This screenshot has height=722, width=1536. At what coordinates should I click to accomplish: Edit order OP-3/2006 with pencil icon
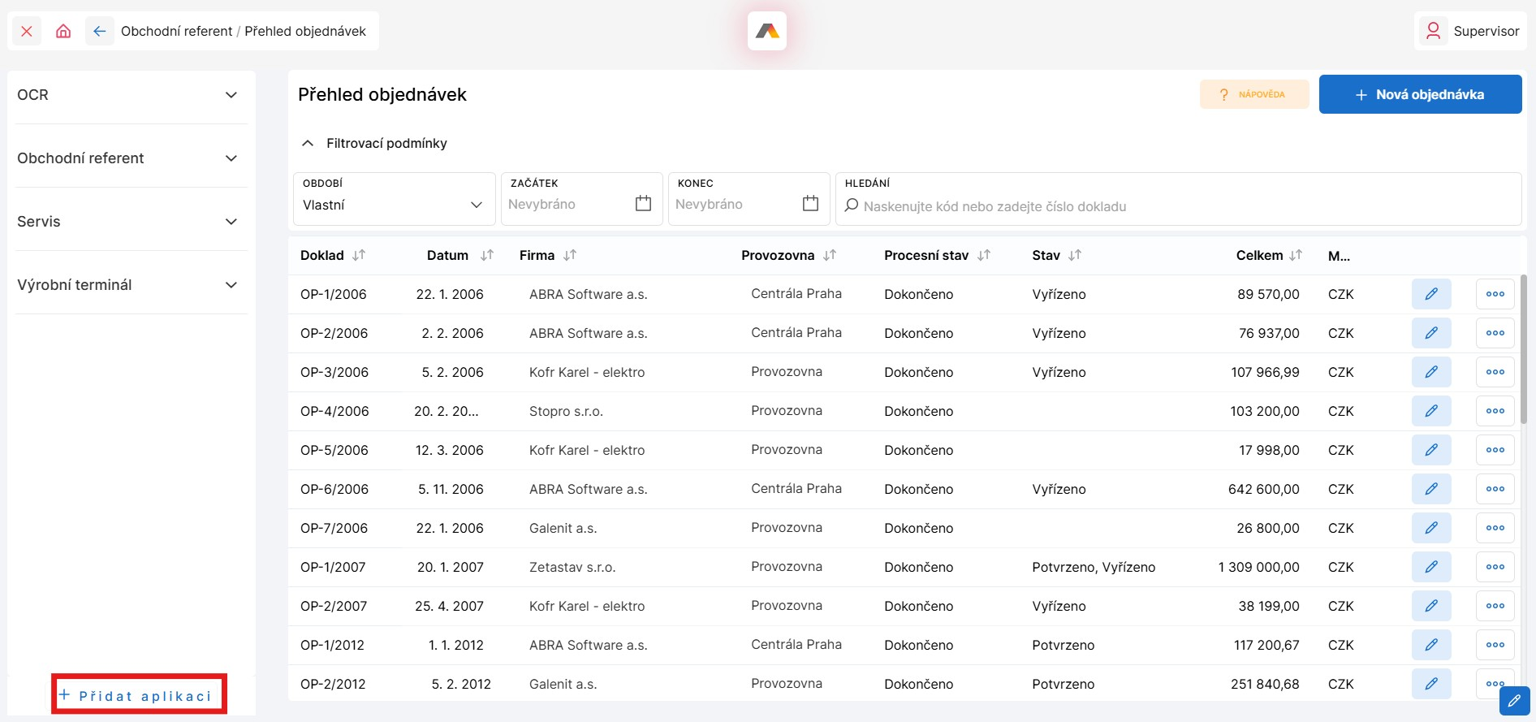pos(1431,372)
